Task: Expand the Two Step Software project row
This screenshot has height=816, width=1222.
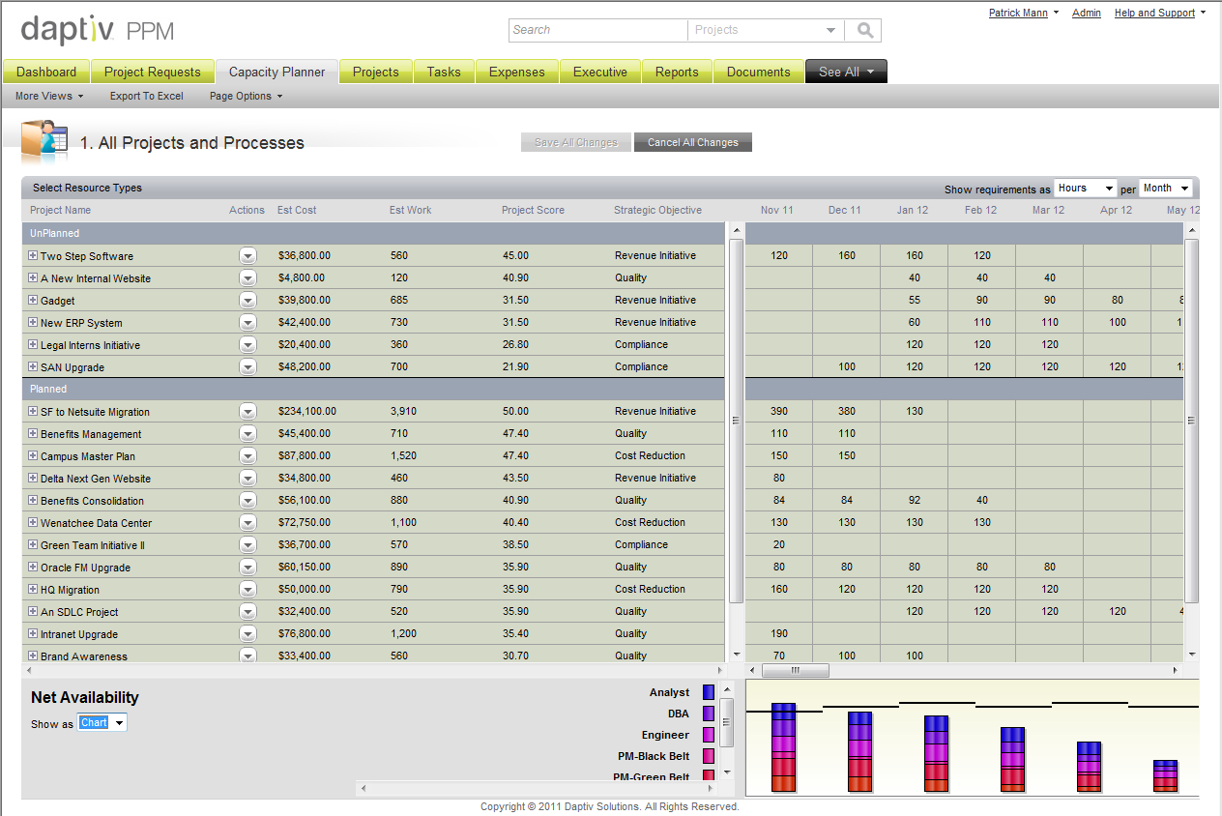Action: (x=33, y=255)
